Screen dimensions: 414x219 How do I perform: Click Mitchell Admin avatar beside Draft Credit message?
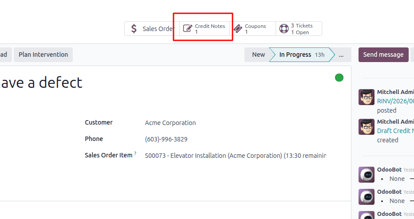click(x=367, y=127)
